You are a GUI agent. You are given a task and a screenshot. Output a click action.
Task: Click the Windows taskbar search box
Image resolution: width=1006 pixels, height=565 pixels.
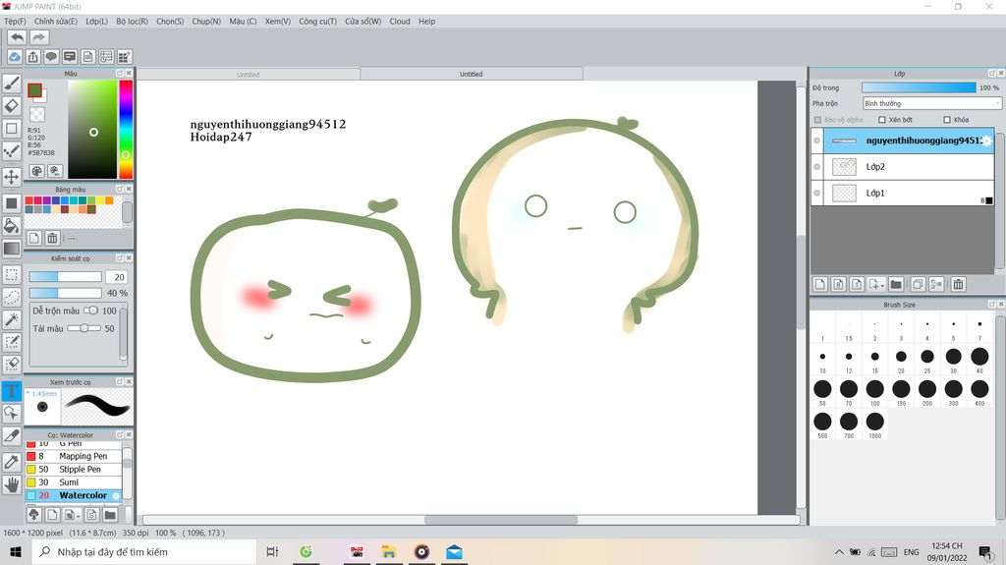pos(144,551)
